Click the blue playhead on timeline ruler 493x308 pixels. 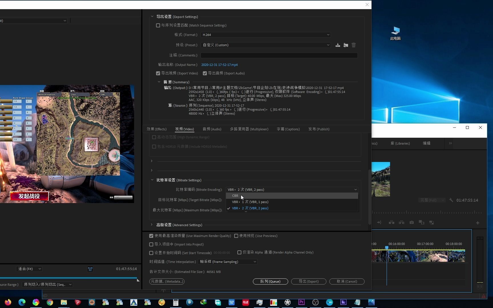(387, 248)
